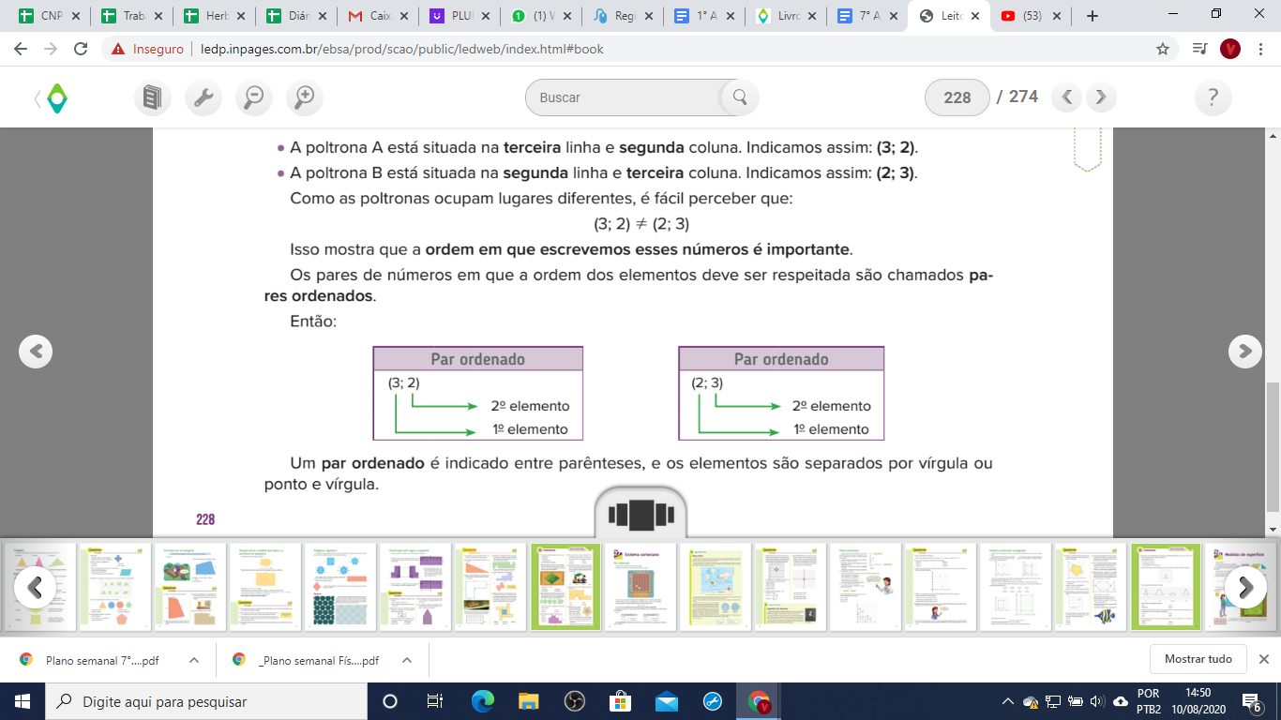The width and height of the screenshot is (1281, 720).
Task: Zoom out with the minus magnifier
Action: [253, 97]
